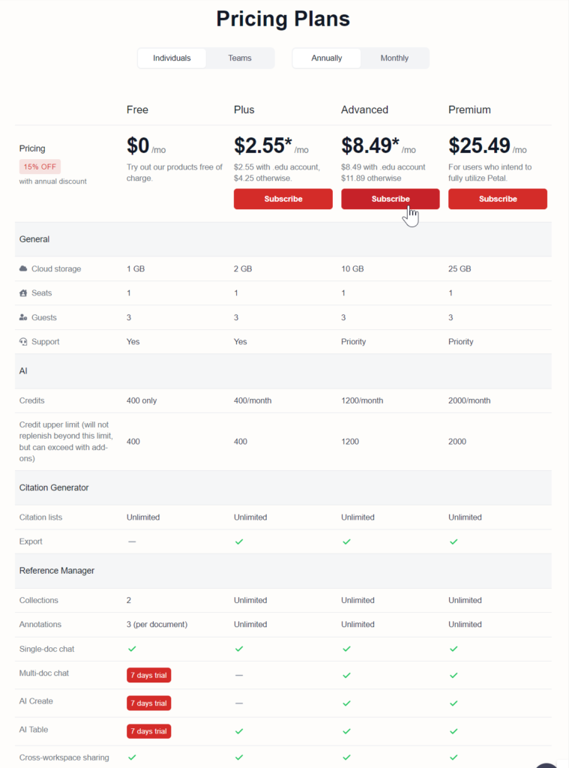This screenshot has height=768, width=569.
Task: Click Free plan Multi-doc chat 7 days trial badge
Action: point(149,675)
